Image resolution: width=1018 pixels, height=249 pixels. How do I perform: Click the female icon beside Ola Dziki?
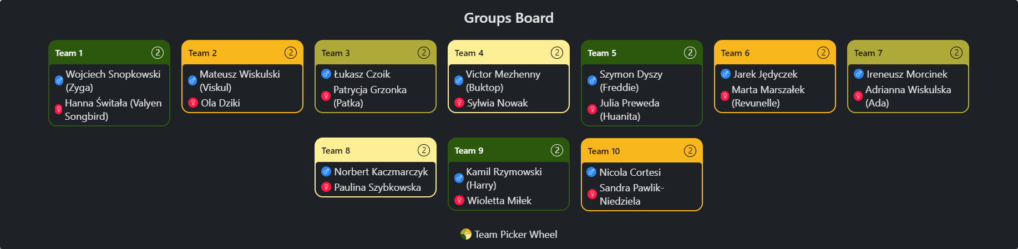[193, 103]
